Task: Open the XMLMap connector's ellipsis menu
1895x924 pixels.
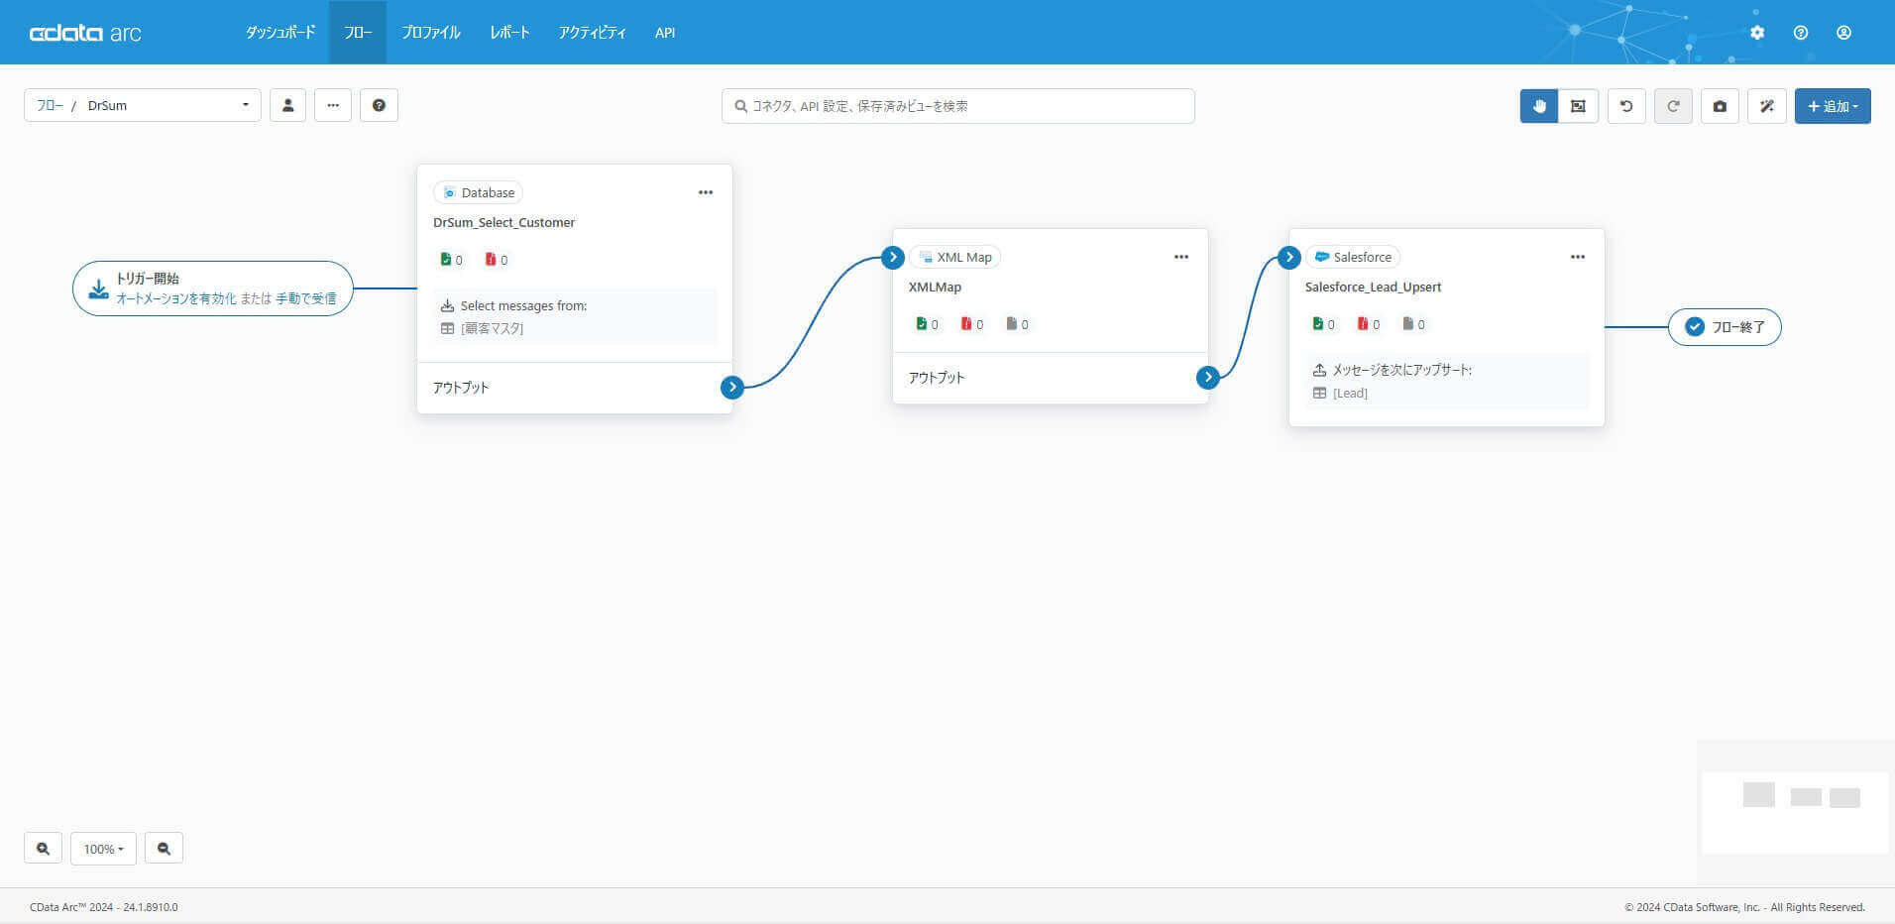Action: [x=1180, y=257]
